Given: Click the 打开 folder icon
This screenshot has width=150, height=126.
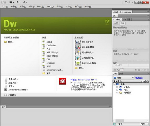Looking at the screenshot, I should 6,42.
